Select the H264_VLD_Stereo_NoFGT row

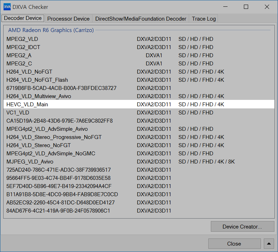[139, 145]
